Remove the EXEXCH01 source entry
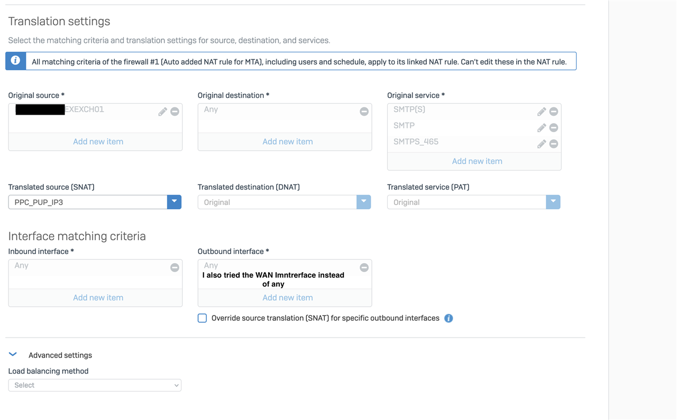The height and width of the screenshot is (420, 677). tap(175, 111)
